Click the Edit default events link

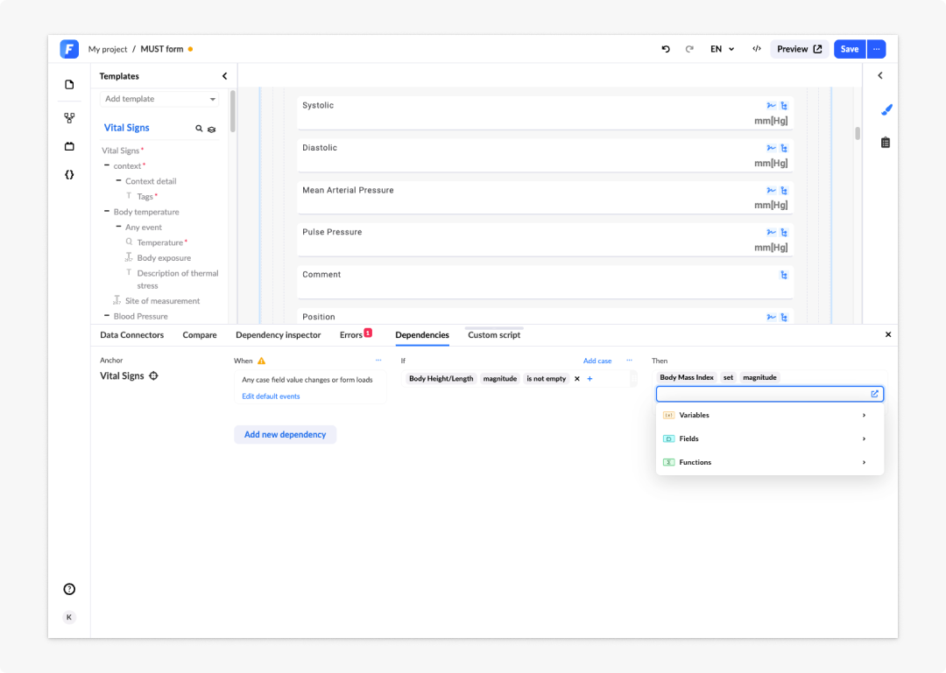(271, 396)
